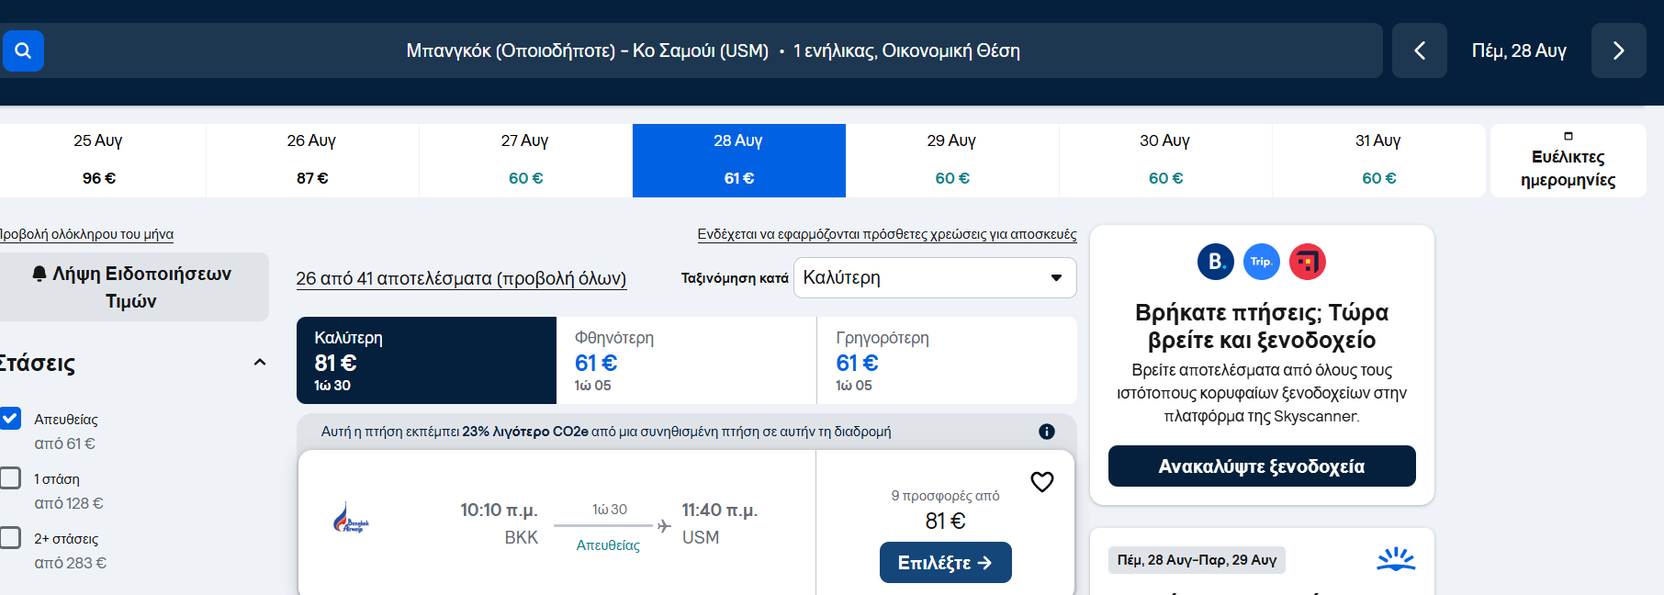The width and height of the screenshot is (1664, 595).
Task: Select the 27 Αυγ date tab
Action: click(525, 160)
